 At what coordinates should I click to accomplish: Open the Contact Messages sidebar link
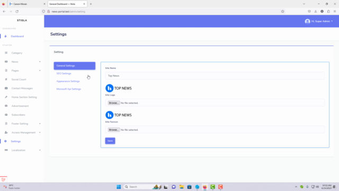point(22,89)
